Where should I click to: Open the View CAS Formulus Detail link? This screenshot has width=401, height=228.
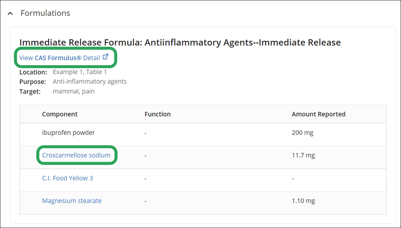60,58
